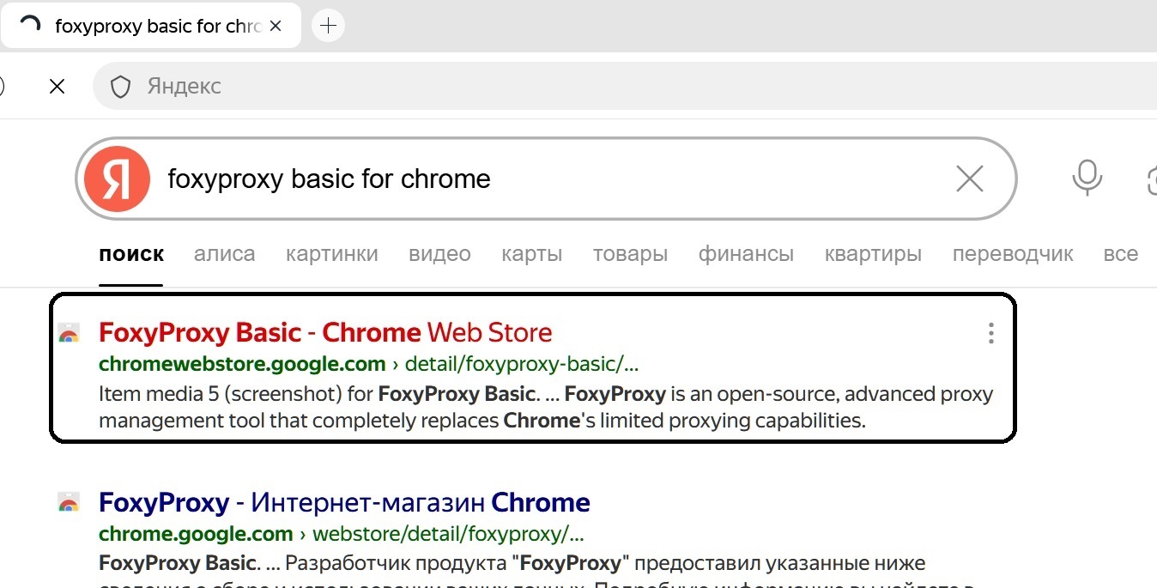Click into the search query field
This screenshot has height=588, width=1157.
click(549, 179)
